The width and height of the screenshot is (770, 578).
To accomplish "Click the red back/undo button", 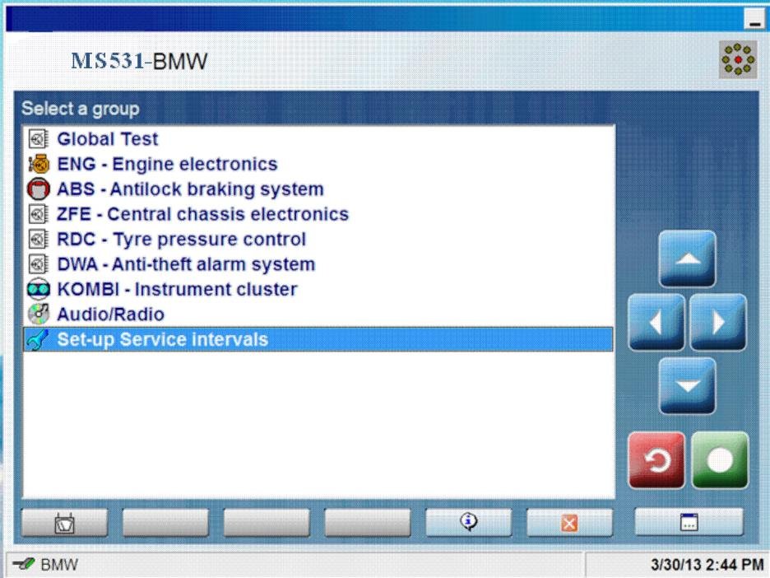I will coord(656,460).
